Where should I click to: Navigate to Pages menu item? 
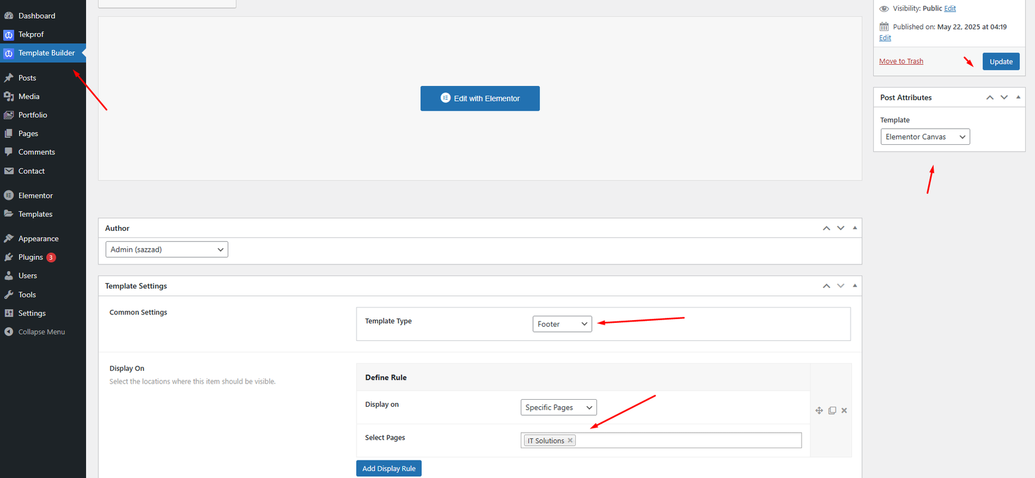pyautogui.click(x=28, y=134)
